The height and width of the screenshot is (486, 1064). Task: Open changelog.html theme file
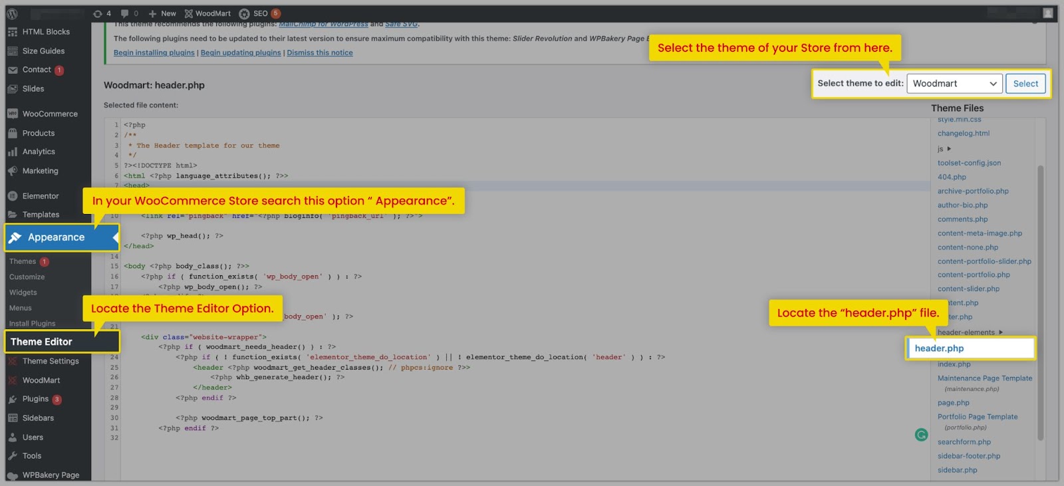[964, 134]
